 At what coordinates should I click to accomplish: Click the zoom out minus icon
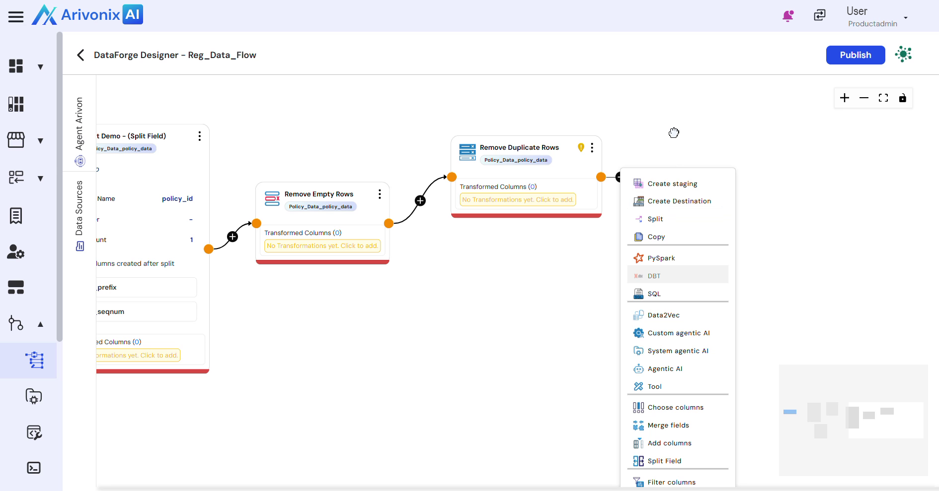click(864, 98)
